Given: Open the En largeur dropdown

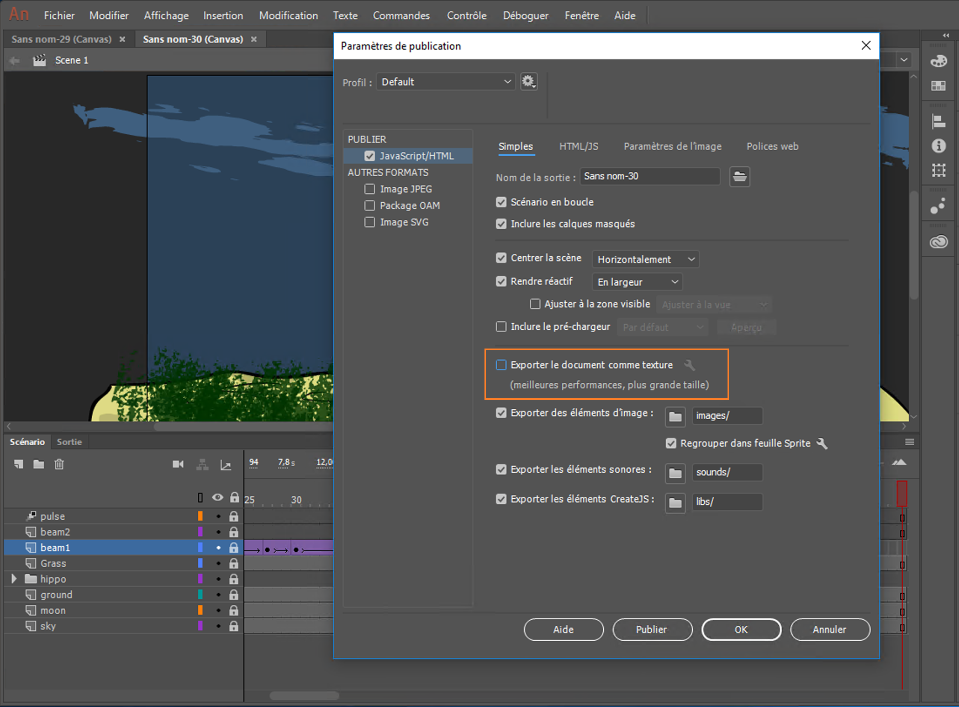Looking at the screenshot, I should [637, 282].
